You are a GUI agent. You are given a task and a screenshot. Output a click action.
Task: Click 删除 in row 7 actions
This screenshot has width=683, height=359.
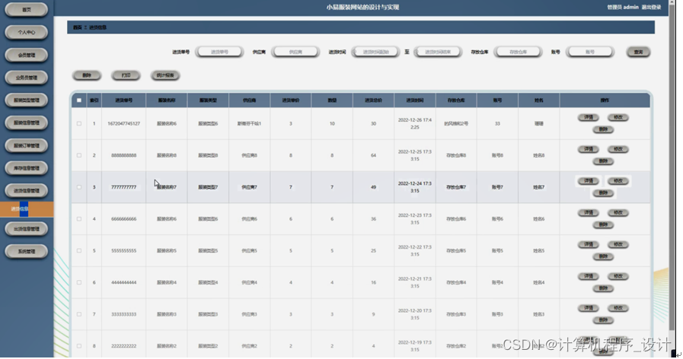tap(603, 320)
